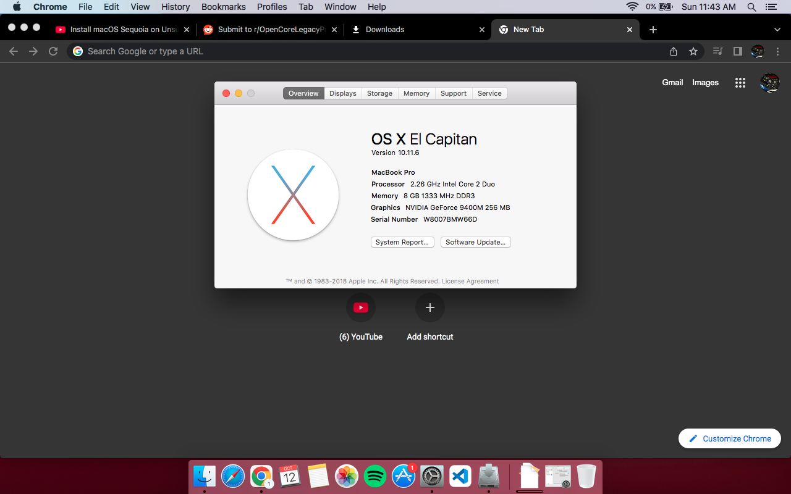Screen dimensions: 791x494
Task: Launch Safari from the dock
Action: pyautogui.click(x=233, y=476)
